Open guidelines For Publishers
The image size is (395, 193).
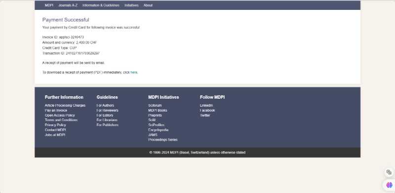pos(107,125)
